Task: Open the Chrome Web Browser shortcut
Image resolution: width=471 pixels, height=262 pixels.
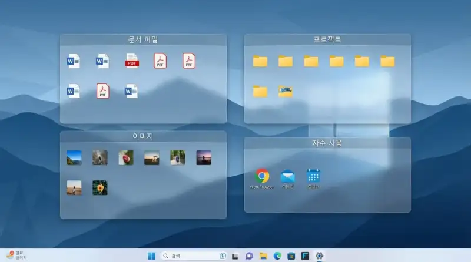Action: coord(262,176)
